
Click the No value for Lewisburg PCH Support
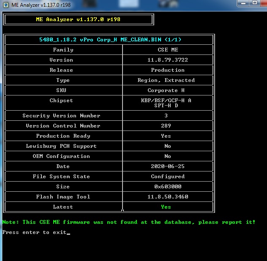coord(168,146)
